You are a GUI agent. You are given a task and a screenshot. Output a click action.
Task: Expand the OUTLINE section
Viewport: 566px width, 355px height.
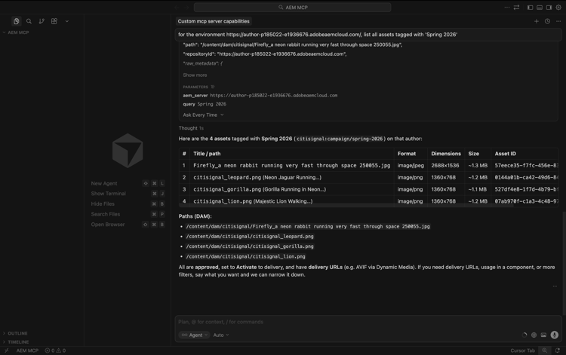[x=17, y=333]
